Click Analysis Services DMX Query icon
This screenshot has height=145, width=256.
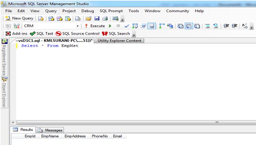[x=60, y=19]
